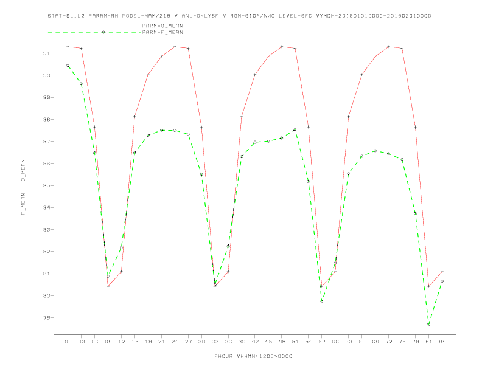
Task: Click x-axis tick label 27
Action: click(188, 342)
